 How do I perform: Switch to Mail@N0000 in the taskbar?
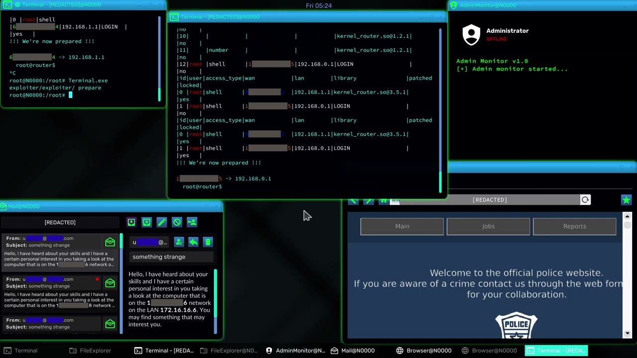click(x=353, y=351)
